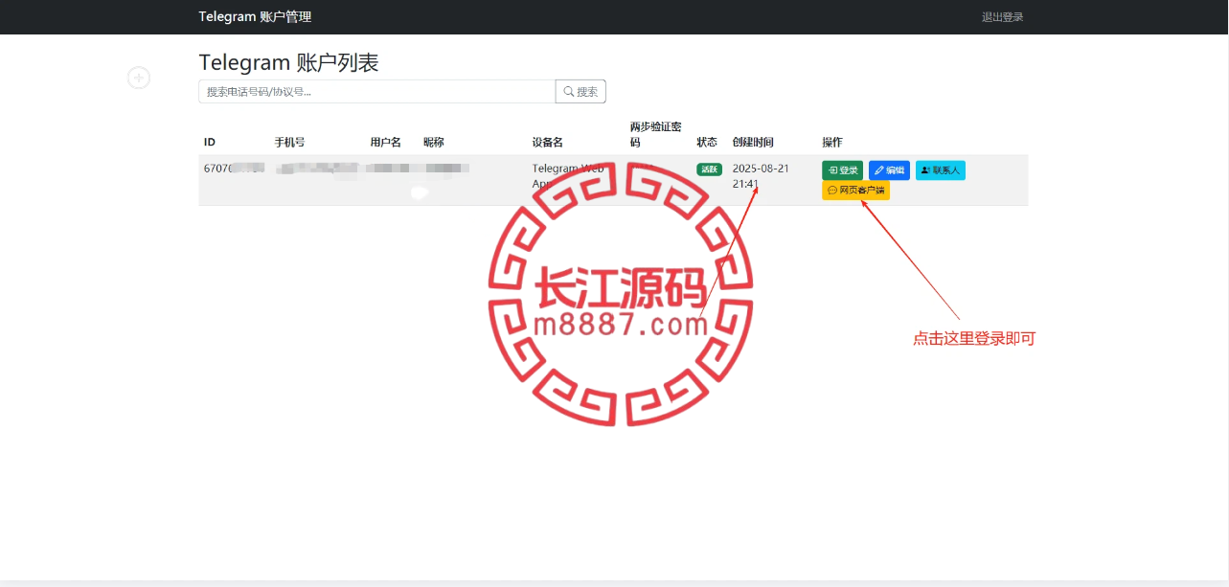
Task: Click the Telegram Web device name cell
Action: click(x=568, y=175)
